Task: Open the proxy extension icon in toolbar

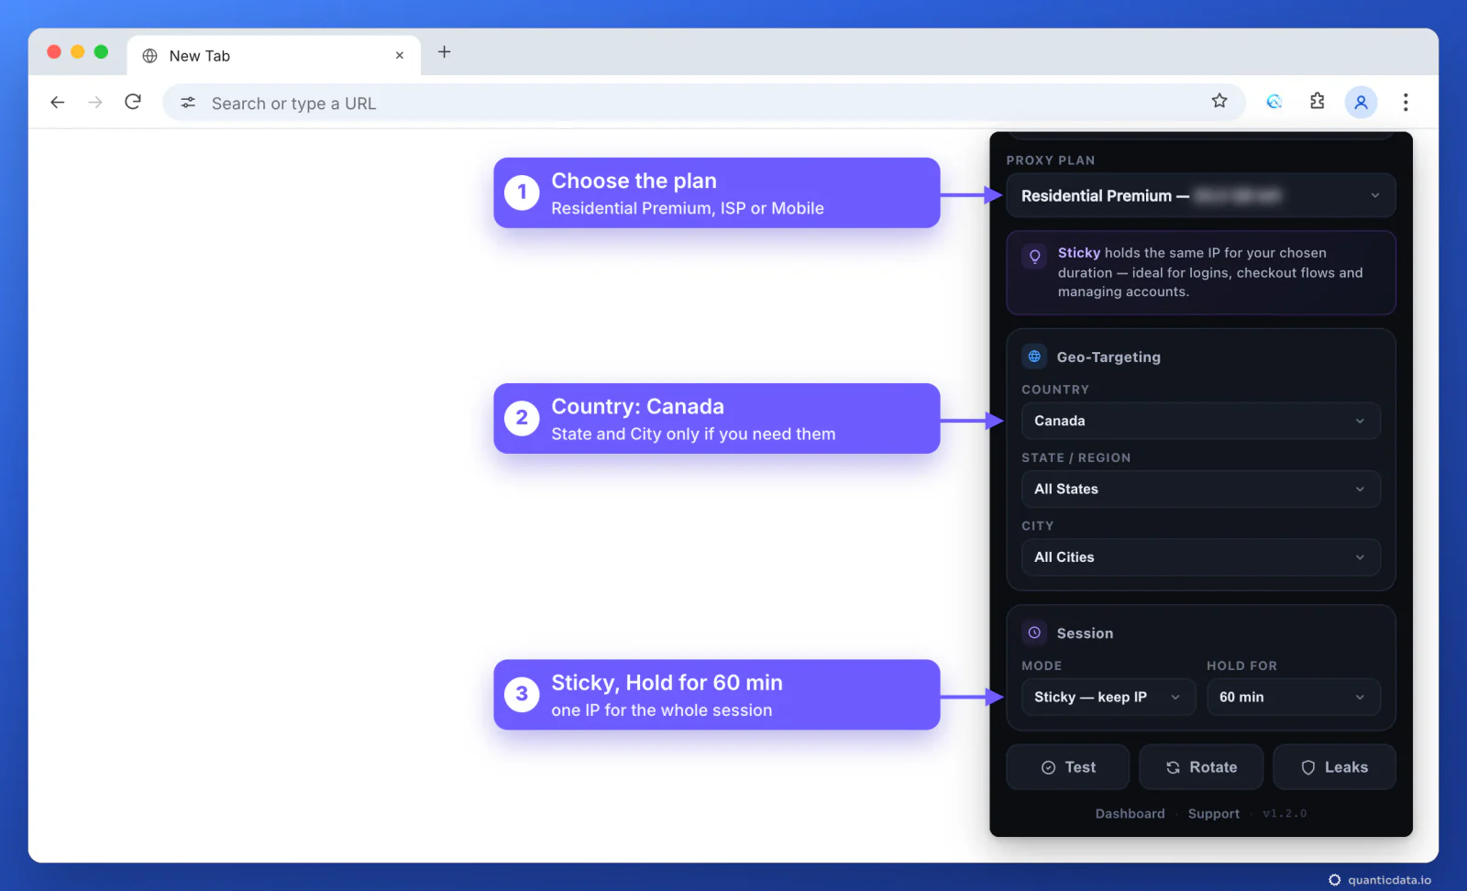Action: coord(1274,102)
